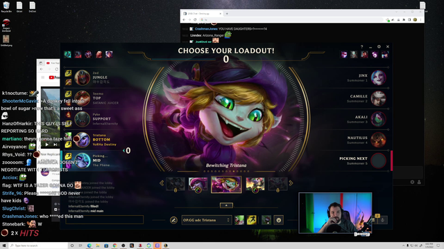Image resolution: width=444 pixels, height=249 pixels.
Task: Show the next skin with the right chevron
Action: coord(291,183)
